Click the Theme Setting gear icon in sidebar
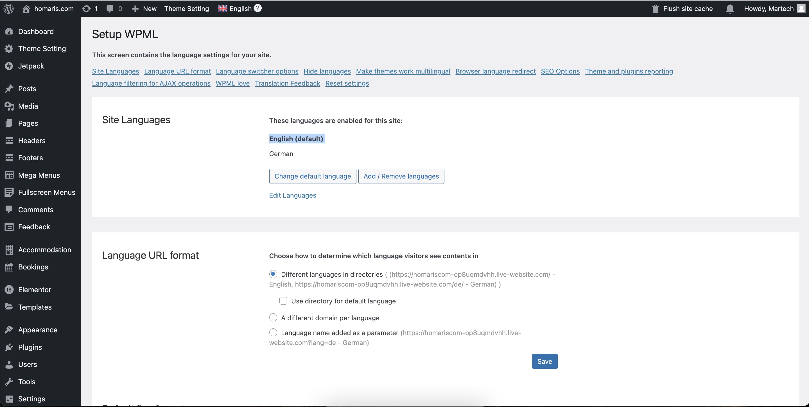Image resolution: width=809 pixels, height=407 pixels. pos(9,49)
